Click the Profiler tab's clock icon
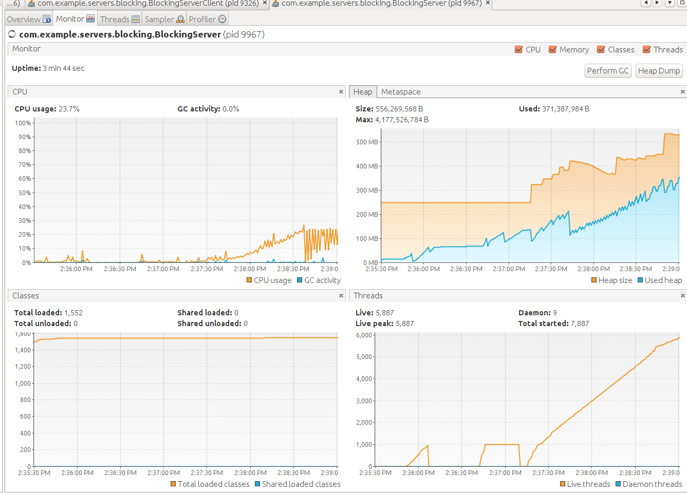The width and height of the screenshot is (687, 493). pyautogui.click(x=222, y=19)
